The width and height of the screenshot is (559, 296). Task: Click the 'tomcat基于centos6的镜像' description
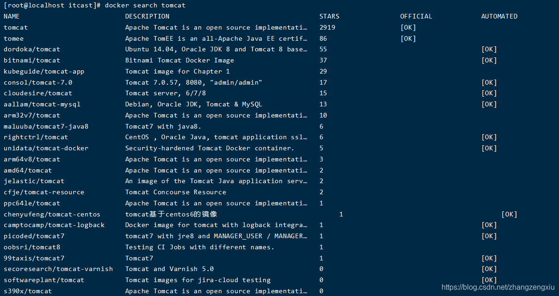tap(171, 214)
